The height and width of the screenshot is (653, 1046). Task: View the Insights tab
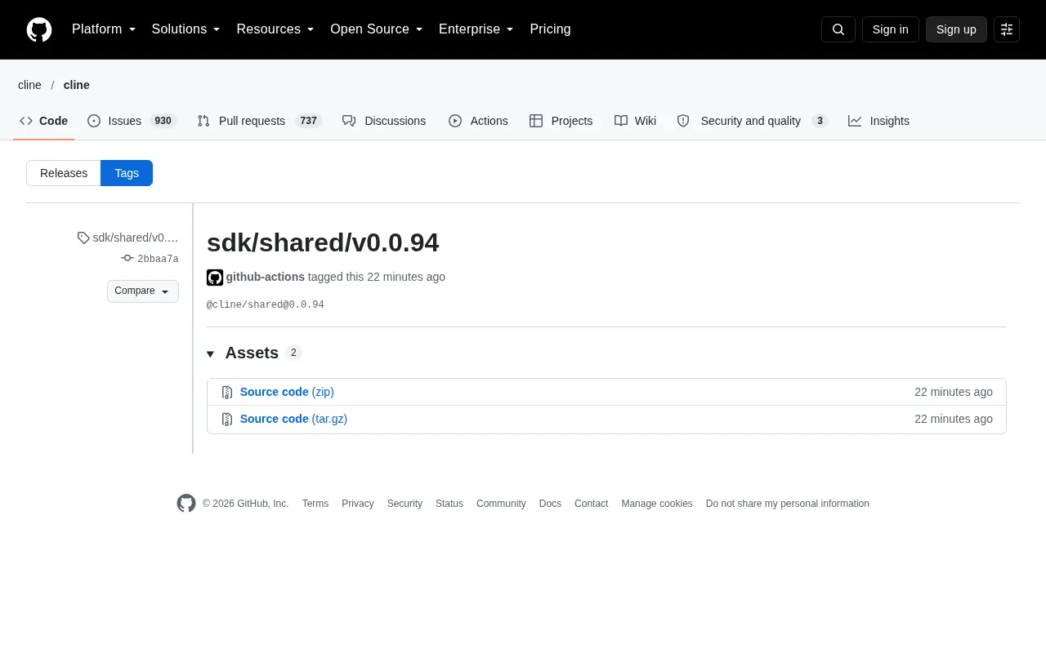click(878, 121)
